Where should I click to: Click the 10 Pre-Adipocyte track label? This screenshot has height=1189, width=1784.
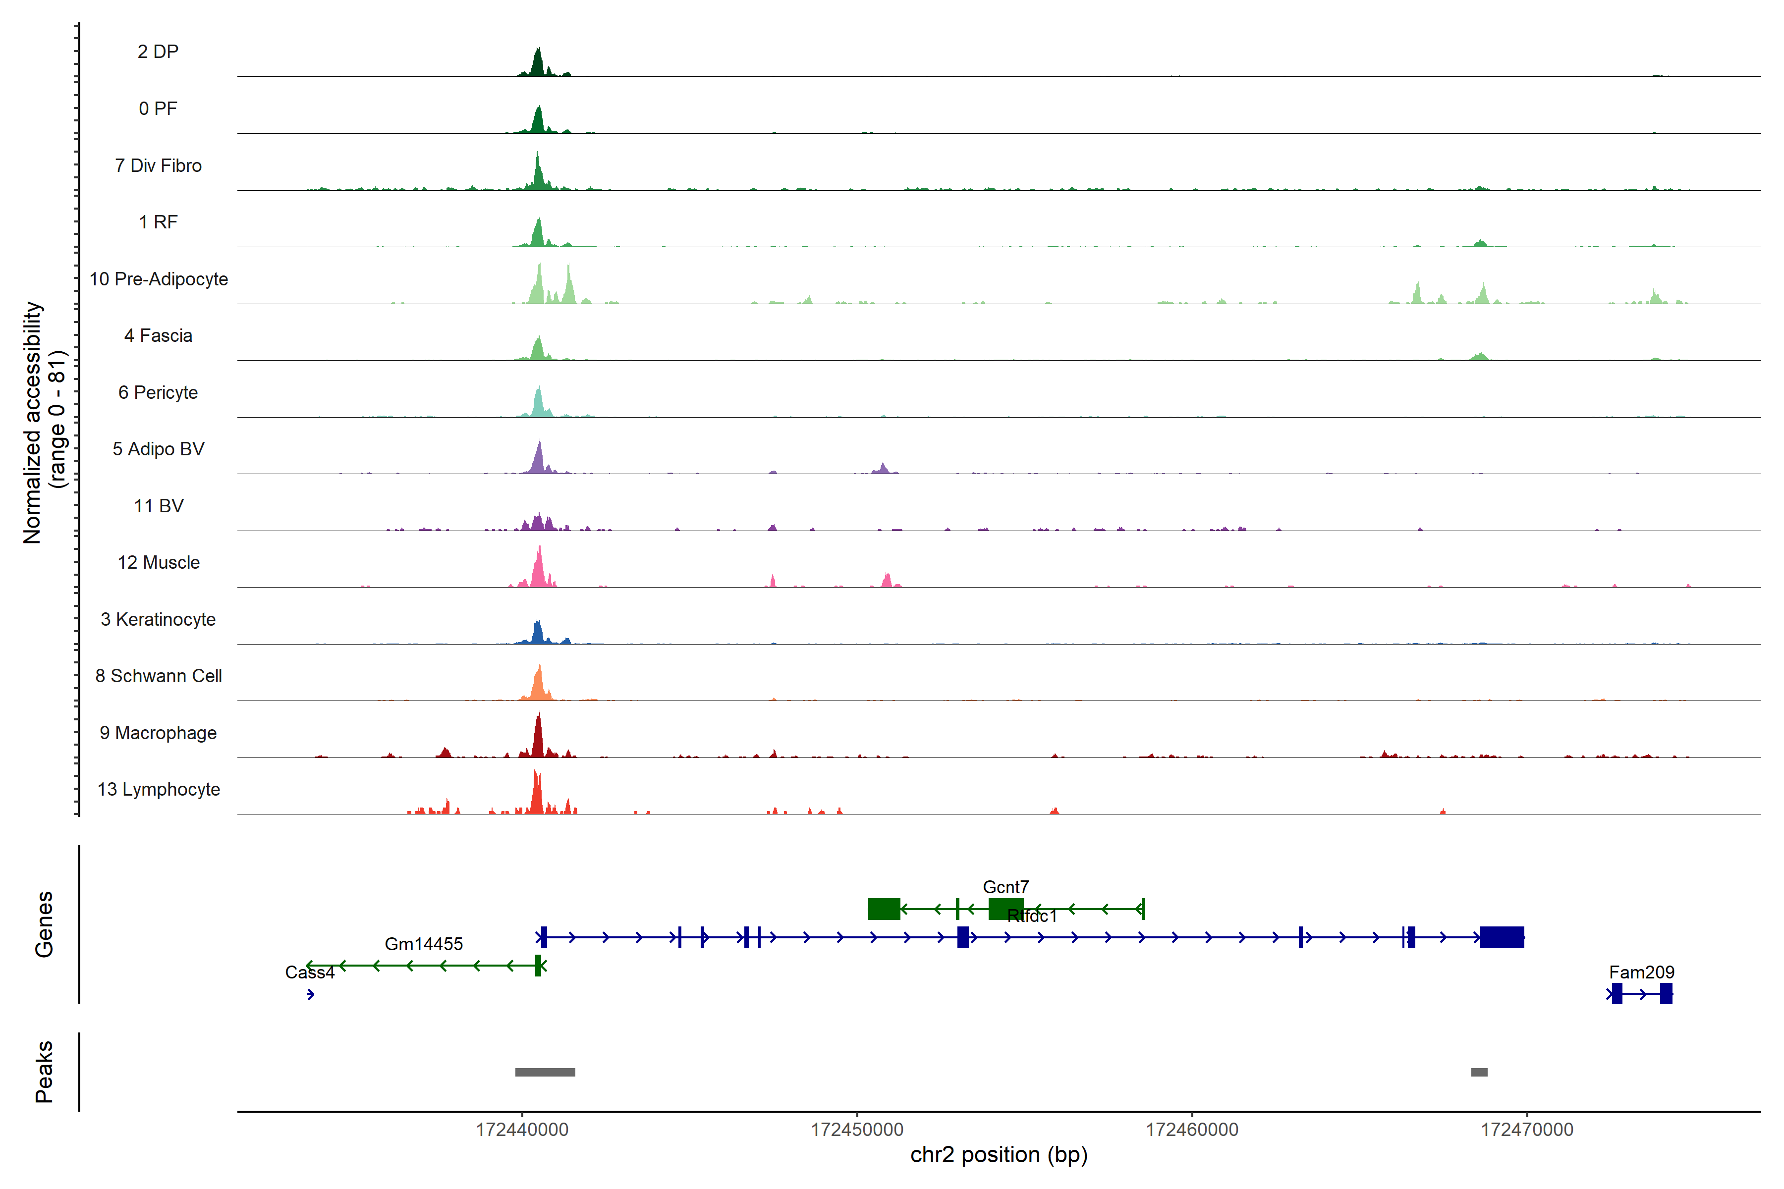pos(159,279)
